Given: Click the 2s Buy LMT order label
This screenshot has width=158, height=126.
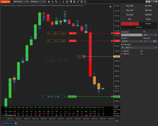Looking at the screenshot, I should click(x=72, y=97).
